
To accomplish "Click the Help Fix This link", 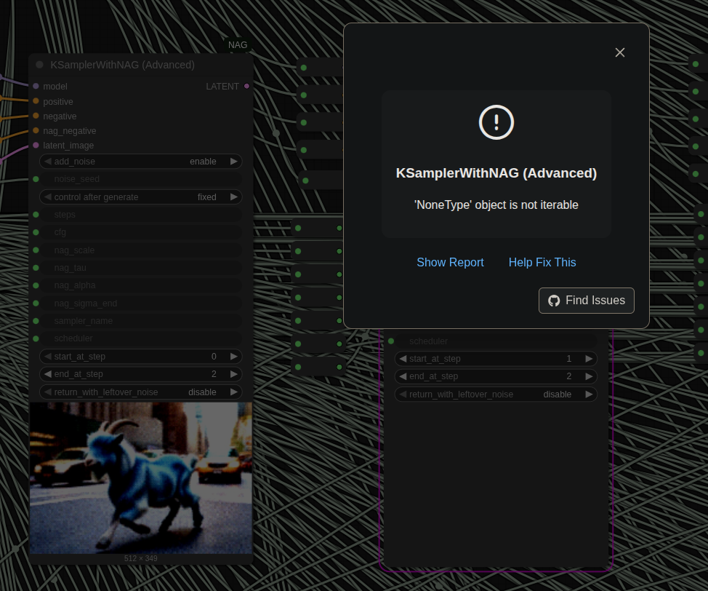I will pyautogui.click(x=542, y=262).
